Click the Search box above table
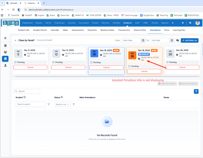This screenshot has height=158, width=203. coord(27,91)
